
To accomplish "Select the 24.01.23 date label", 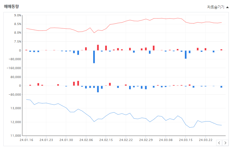I will pyautogui.click(x=46, y=140).
